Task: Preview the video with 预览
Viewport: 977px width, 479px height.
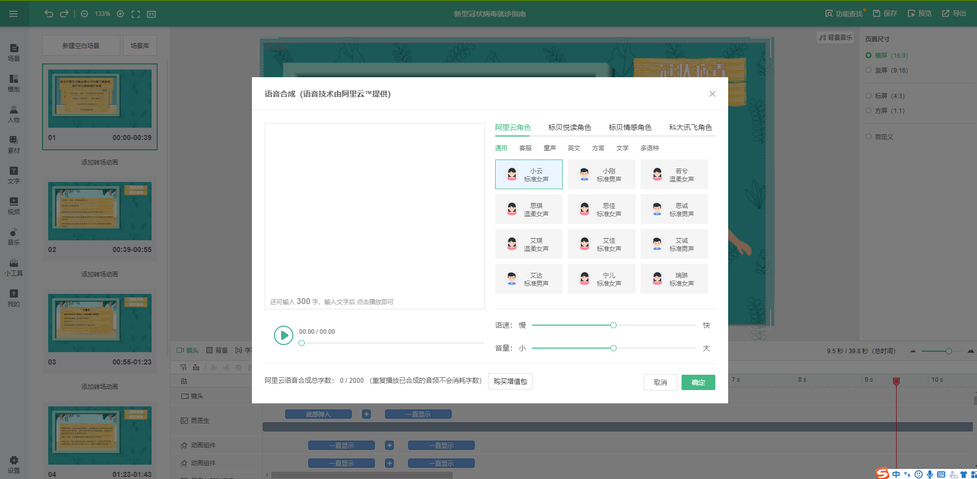Action: click(x=920, y=14)
